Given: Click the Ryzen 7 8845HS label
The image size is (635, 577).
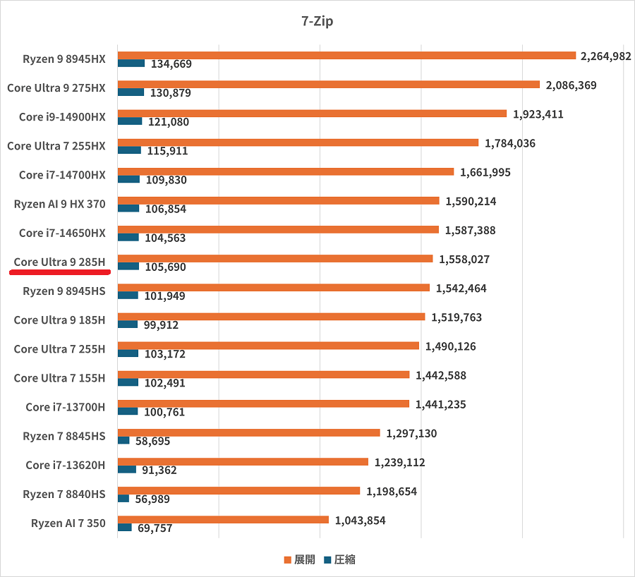Looking at the screenshot, I should tap(64, 437).
